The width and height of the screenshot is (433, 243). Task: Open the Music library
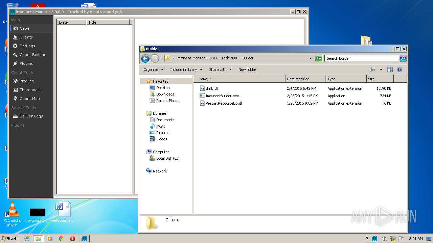161,126
